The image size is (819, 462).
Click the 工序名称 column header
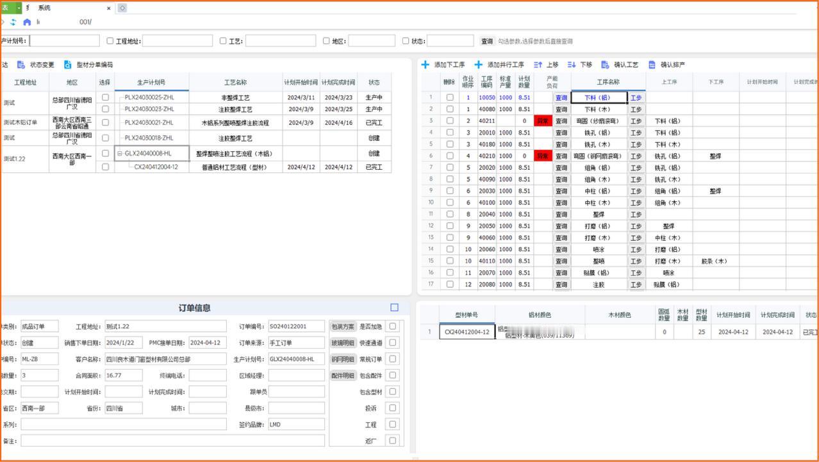point(608,82)
